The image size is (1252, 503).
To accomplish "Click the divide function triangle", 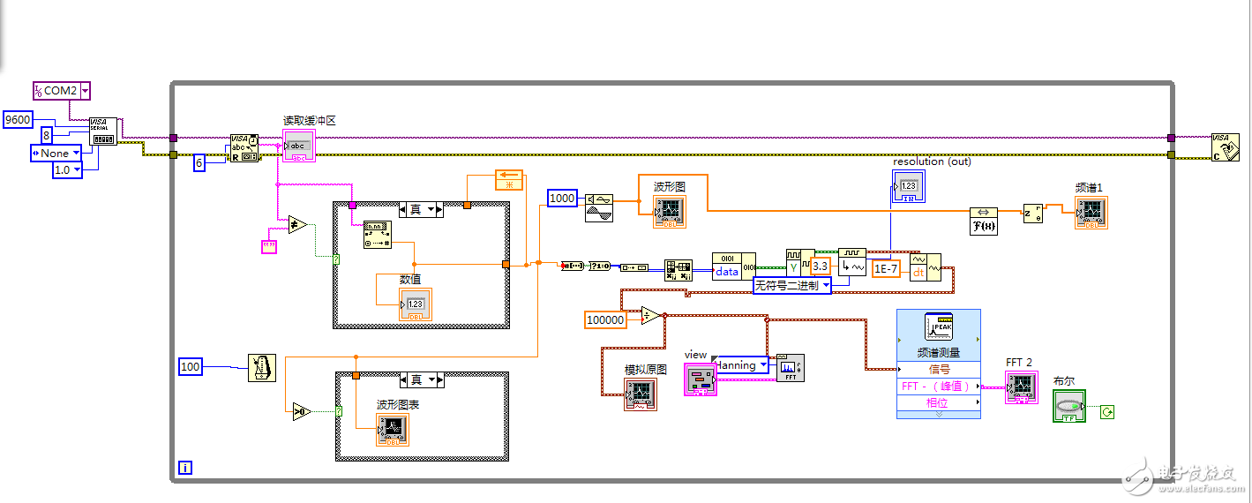I will pyautogui.click(x=650, y=316).
